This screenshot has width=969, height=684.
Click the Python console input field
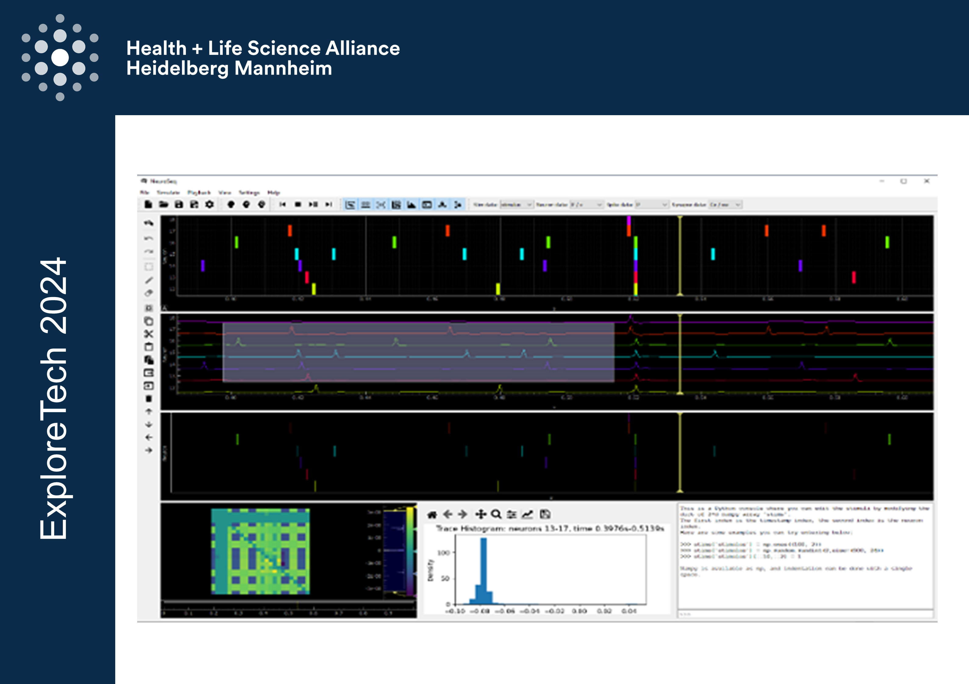805,614
